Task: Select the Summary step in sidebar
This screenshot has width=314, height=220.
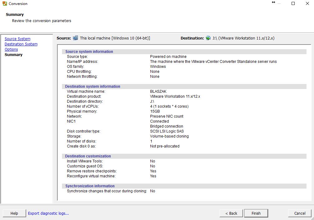Action: 13,54
